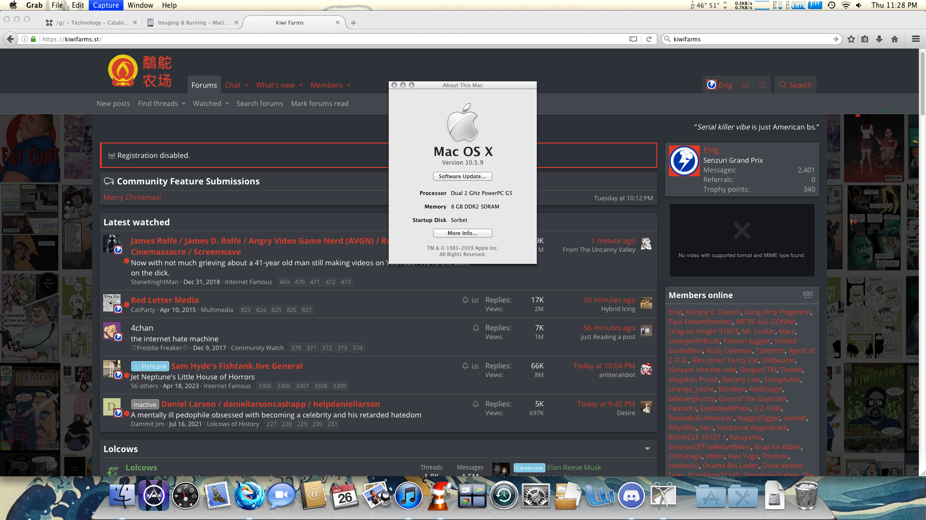Launch iChat from the Dock
The width and height of the screenshot is (926, 520).
click(281, 496)
